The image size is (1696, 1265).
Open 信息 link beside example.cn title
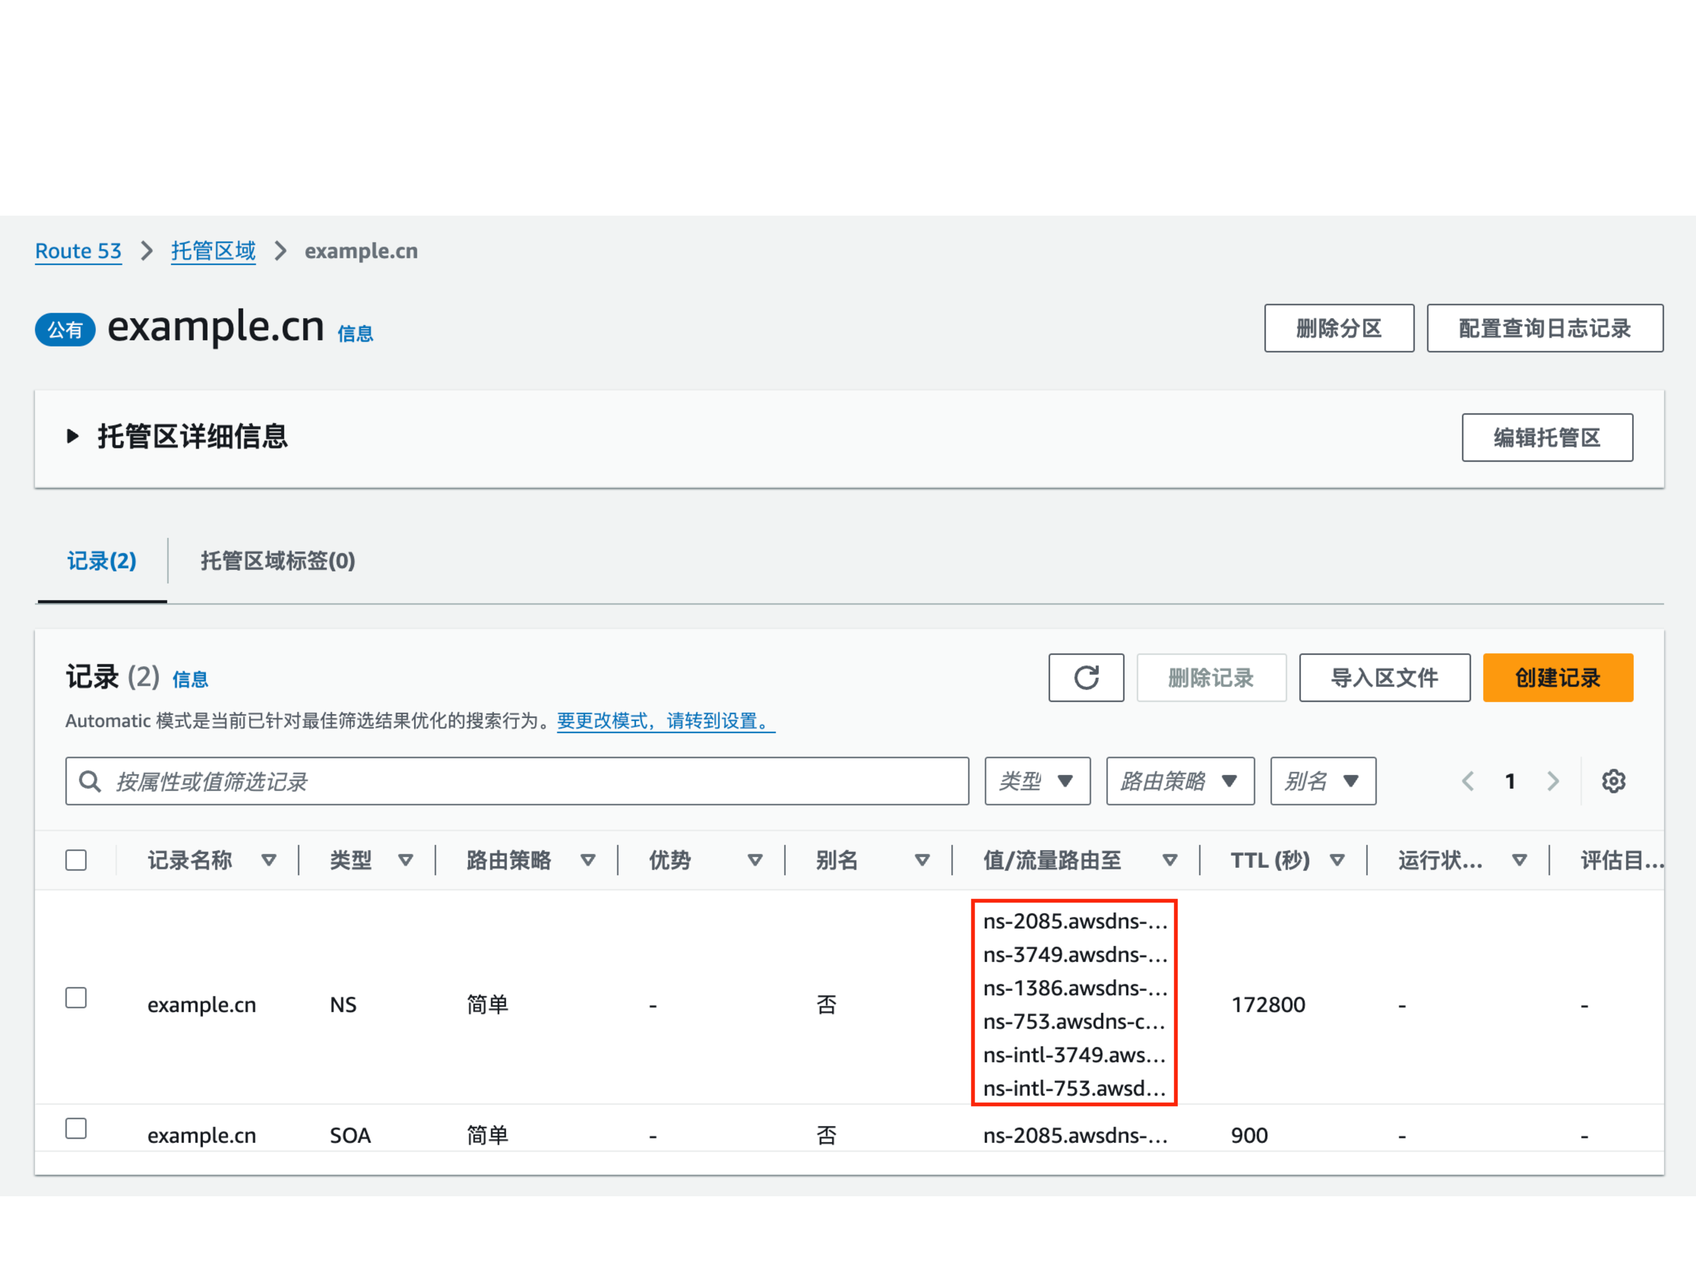(355, 333)
